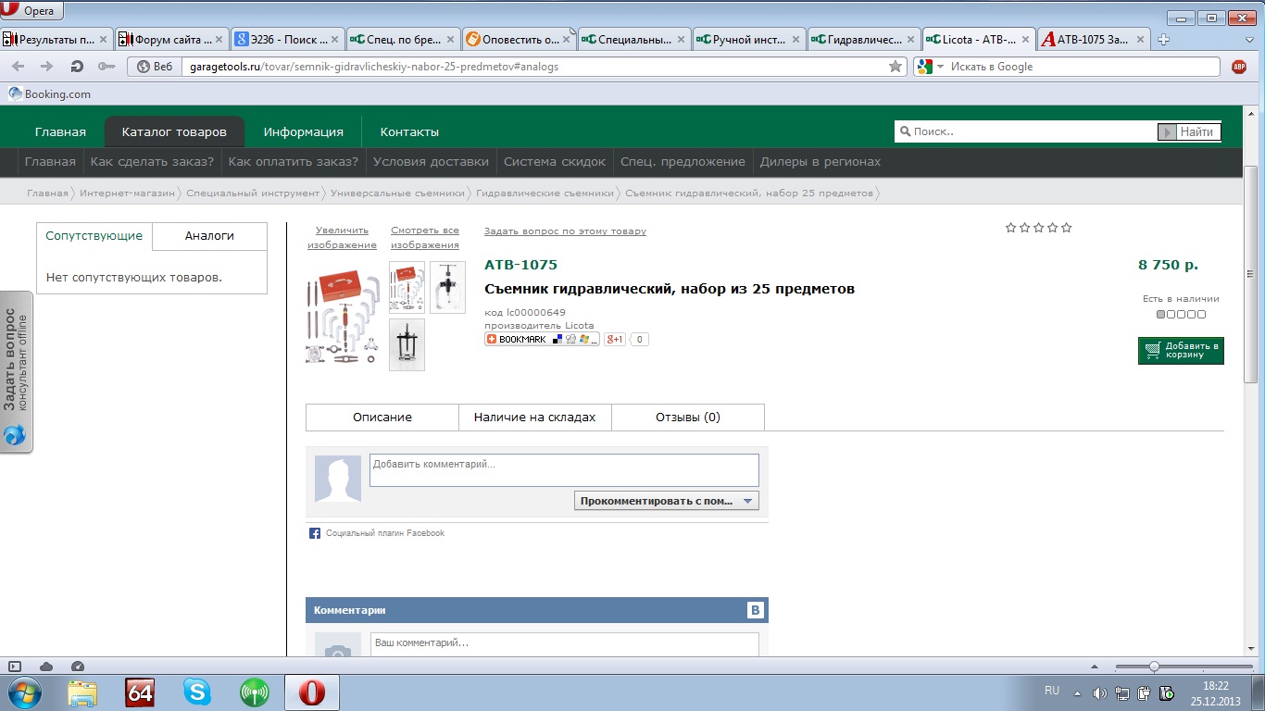This screenshot has height=711, width=1265.
Task: Click 'Увеличить изображение' link
Action: tap(343, 238)
